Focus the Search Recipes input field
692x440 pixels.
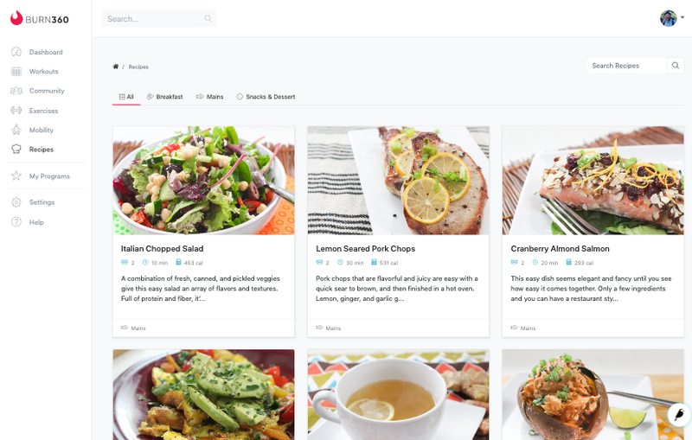point(626,65)
